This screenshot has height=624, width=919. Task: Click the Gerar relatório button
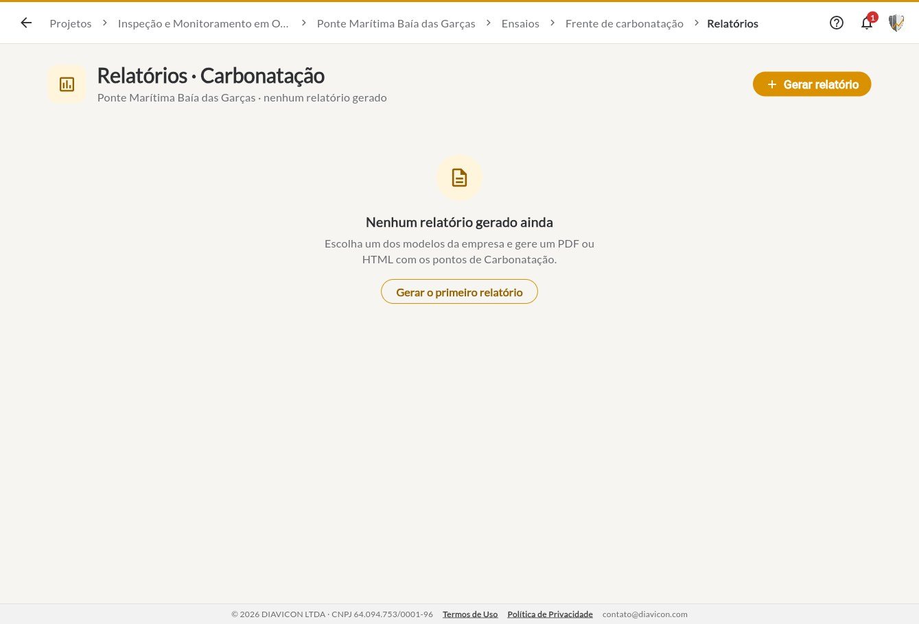tap(812, 84)
